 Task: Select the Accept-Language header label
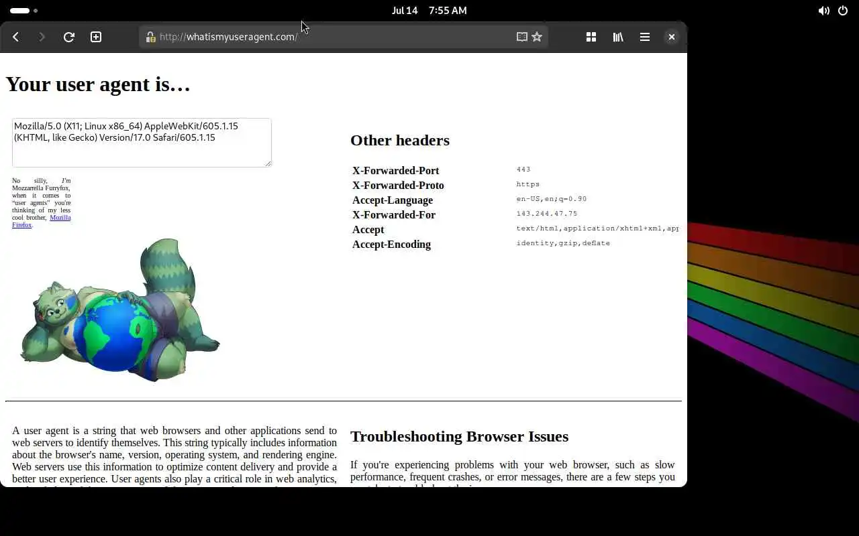[x=393, y=200]
